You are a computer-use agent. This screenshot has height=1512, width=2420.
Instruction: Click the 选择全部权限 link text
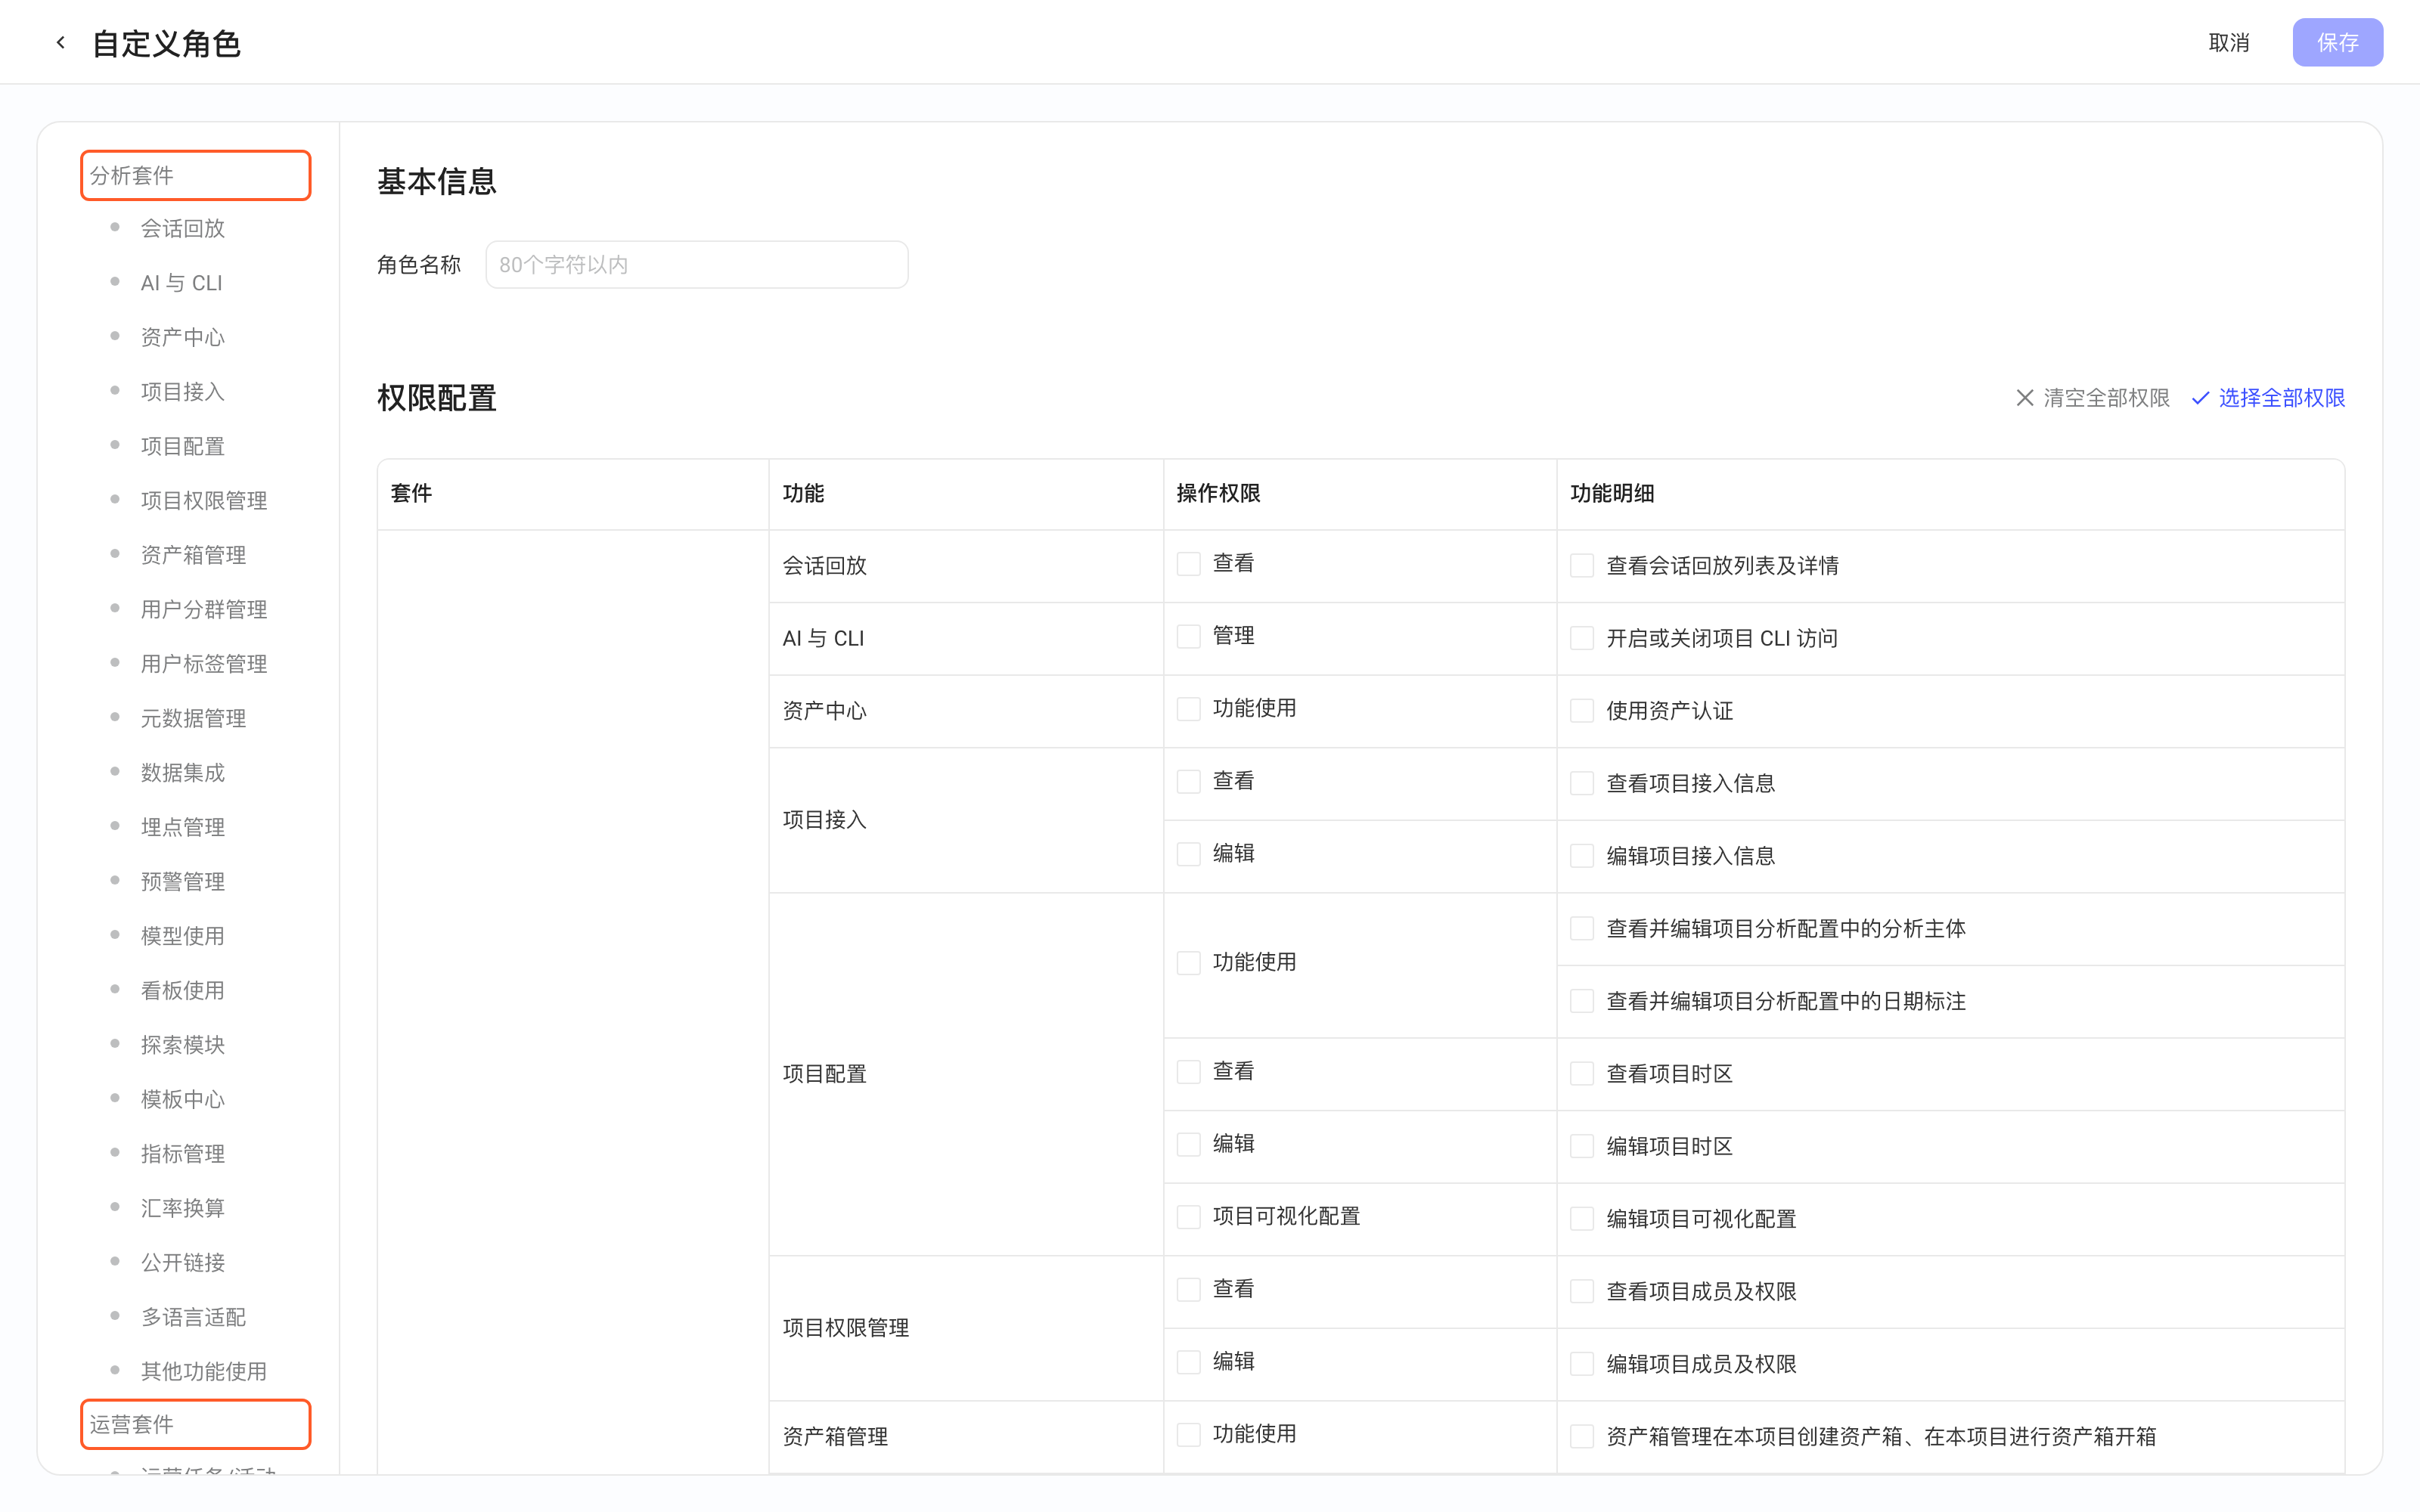[x=2281, y=398]
